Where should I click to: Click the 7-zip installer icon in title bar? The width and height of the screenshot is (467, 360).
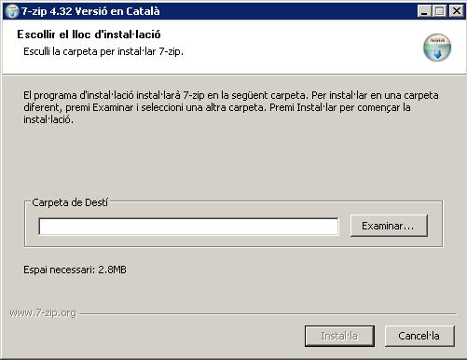12,11
